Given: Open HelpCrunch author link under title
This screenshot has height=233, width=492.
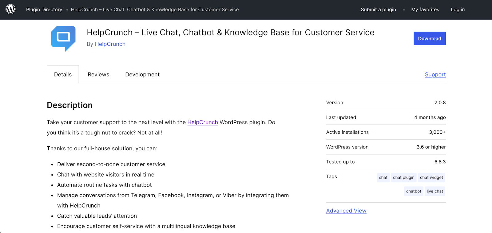Looking at the screenshot, I should (110, 44).
